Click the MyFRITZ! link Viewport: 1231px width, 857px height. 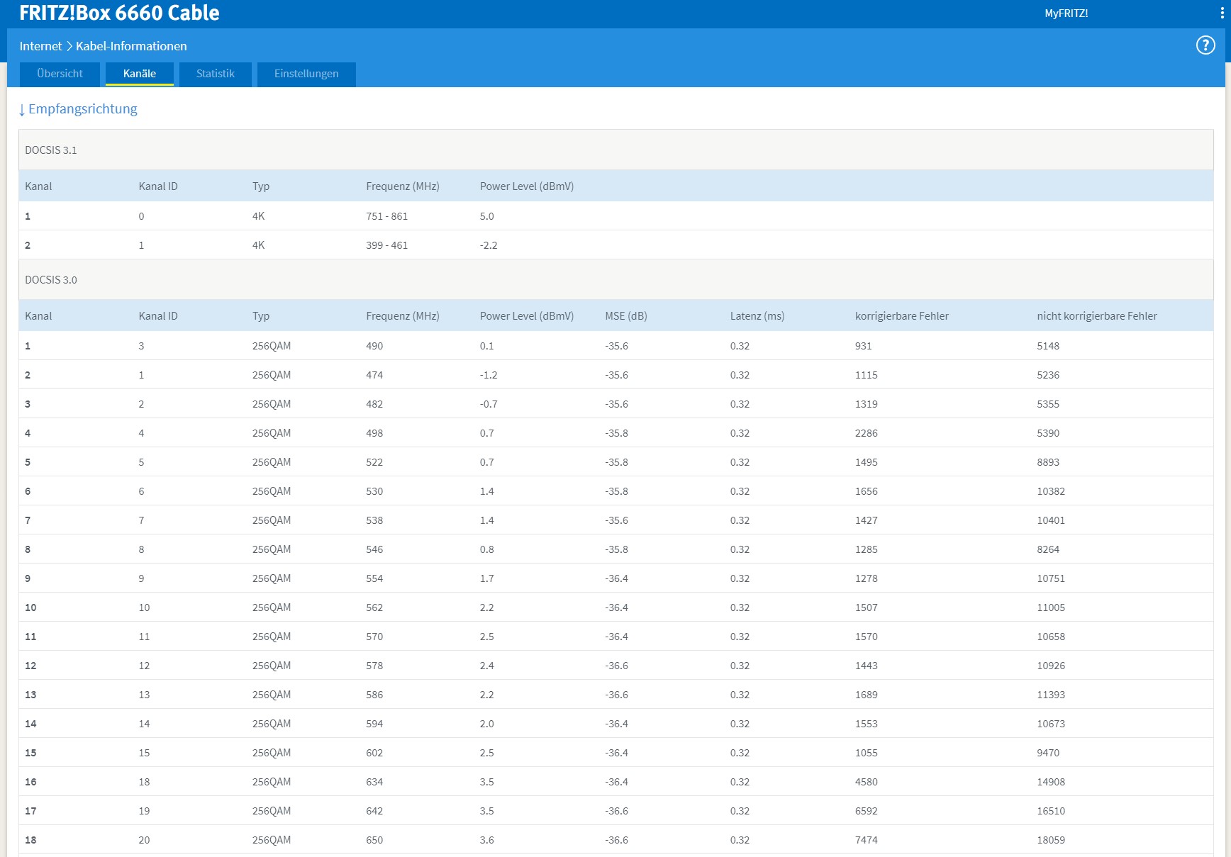(1066, 13)
